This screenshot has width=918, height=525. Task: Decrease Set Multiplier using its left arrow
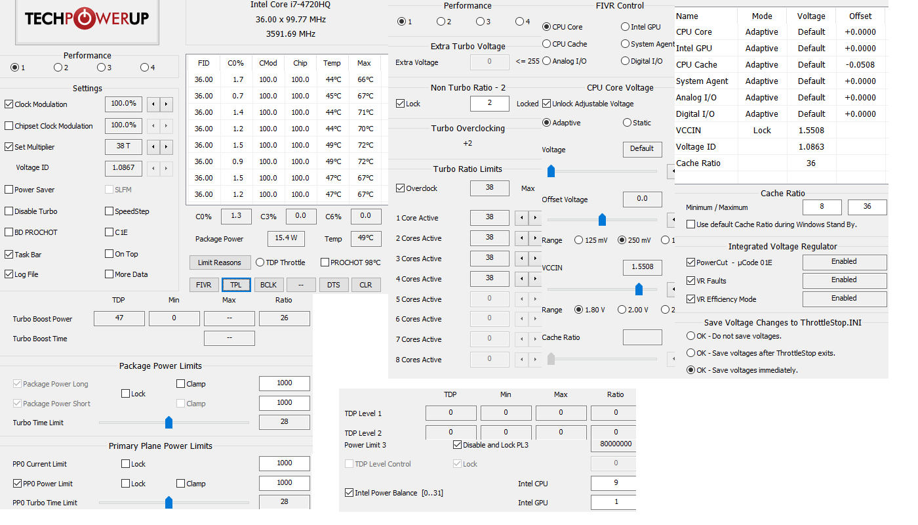coord(153,147)
